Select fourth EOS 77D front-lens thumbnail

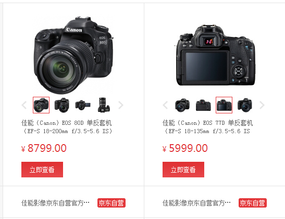click(x=245, y=105)
